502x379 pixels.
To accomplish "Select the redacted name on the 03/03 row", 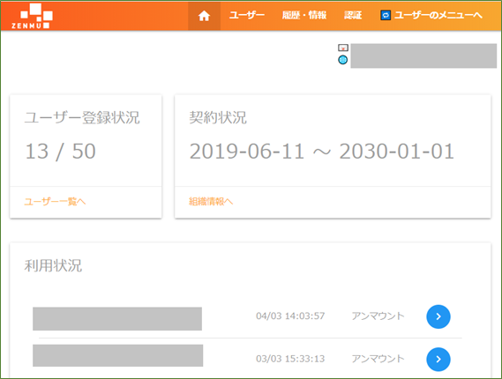I will coord(118,355).
